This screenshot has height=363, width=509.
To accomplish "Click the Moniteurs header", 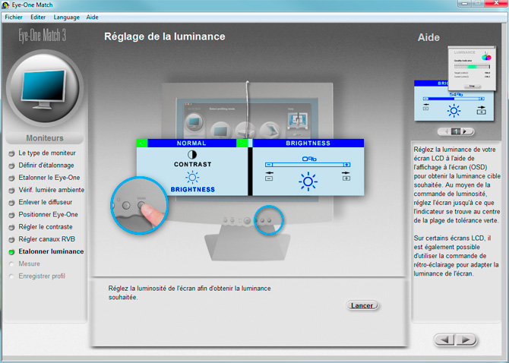I will coord(45,138).
